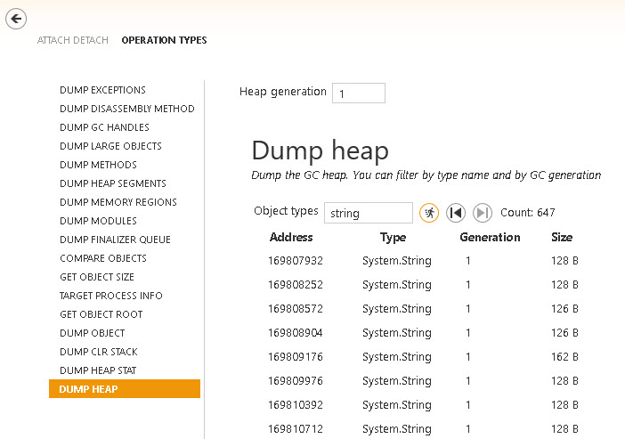Choose Dump Heap Segments

[x=113, y=183]
